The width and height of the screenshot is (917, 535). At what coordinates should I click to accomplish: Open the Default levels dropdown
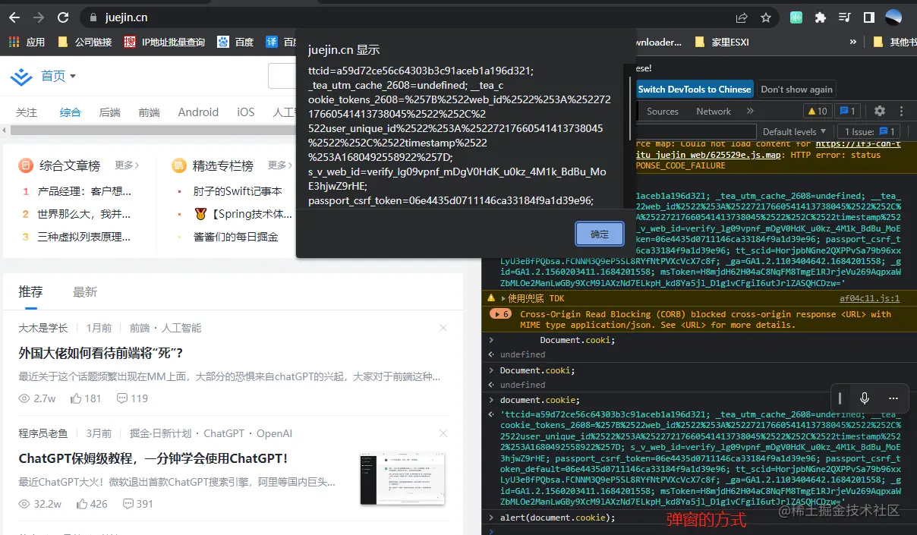click(x=794, y=131)
